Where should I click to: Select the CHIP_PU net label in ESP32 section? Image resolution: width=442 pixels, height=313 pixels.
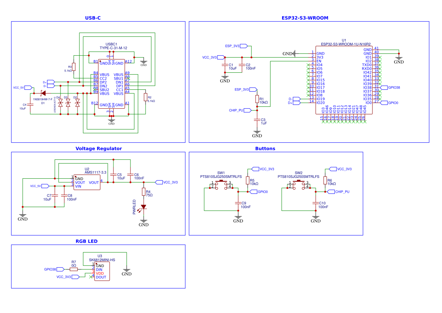(x=240, y=111)
